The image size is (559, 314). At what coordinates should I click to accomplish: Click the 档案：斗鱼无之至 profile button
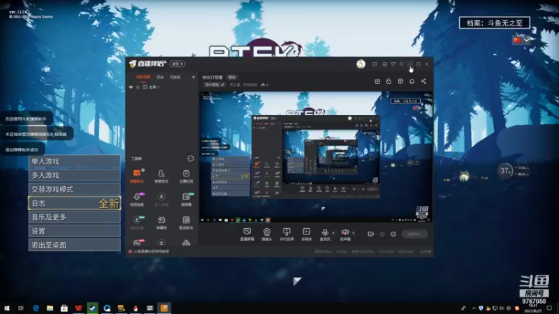pyautogui.click(x=495, y=23)
